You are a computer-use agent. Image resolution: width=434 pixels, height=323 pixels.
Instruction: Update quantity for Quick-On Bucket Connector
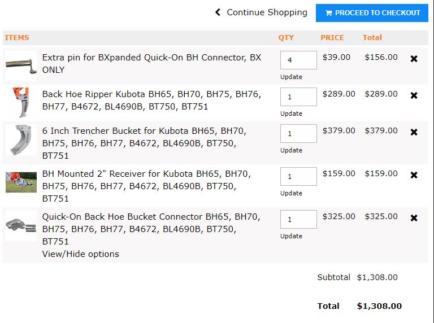point(291,236)
